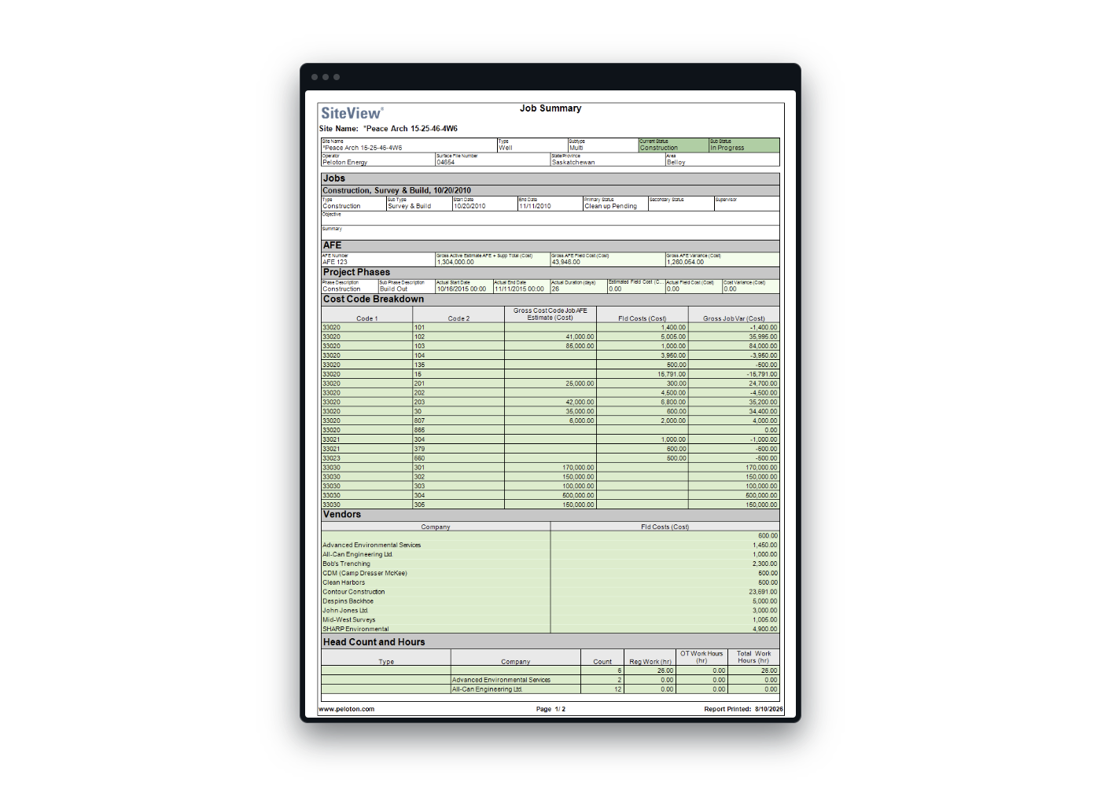Click surface file number "04654"
Screen dimensions: 1101x786
tap(446, 163)
